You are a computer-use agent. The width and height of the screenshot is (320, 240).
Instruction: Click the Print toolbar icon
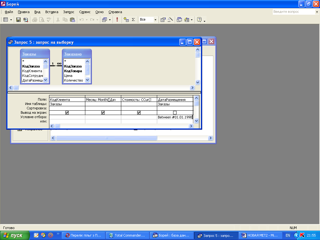click(35, 20)
